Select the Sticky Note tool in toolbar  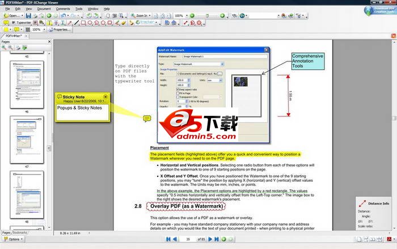(6, 23)
